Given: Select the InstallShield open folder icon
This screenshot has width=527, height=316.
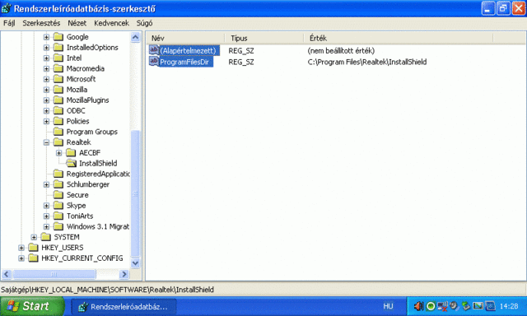Looking at the screenshot, I should click(x=71, y=163).
